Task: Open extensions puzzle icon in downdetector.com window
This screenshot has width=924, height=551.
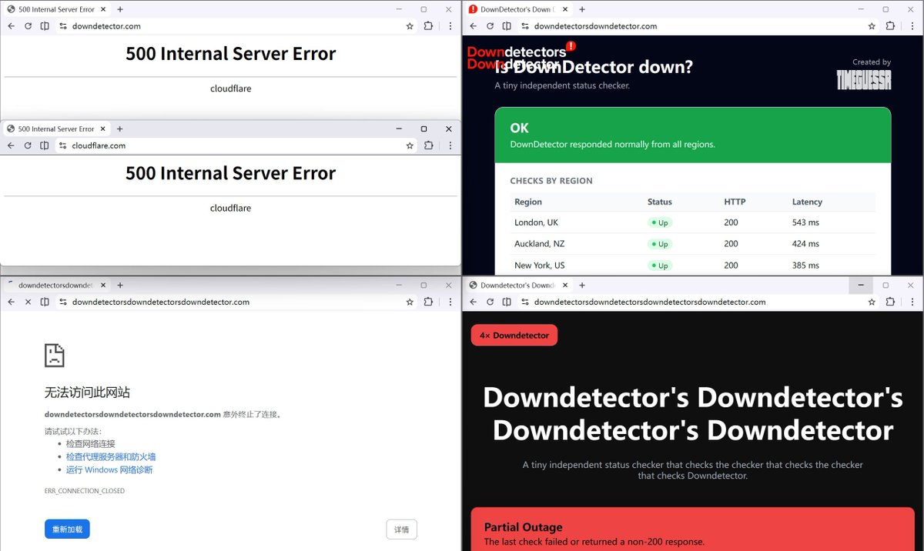Action: coord(429,25)
